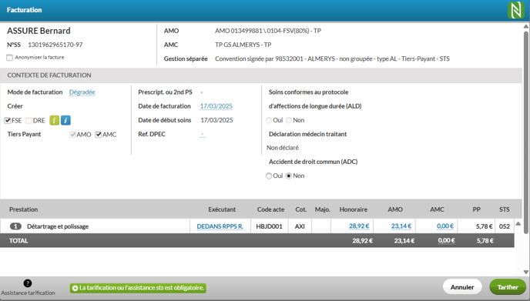This screenshot has height=301, width=530.
Task: Click total AMC 0,00 € link
Action: coord(447,240)
